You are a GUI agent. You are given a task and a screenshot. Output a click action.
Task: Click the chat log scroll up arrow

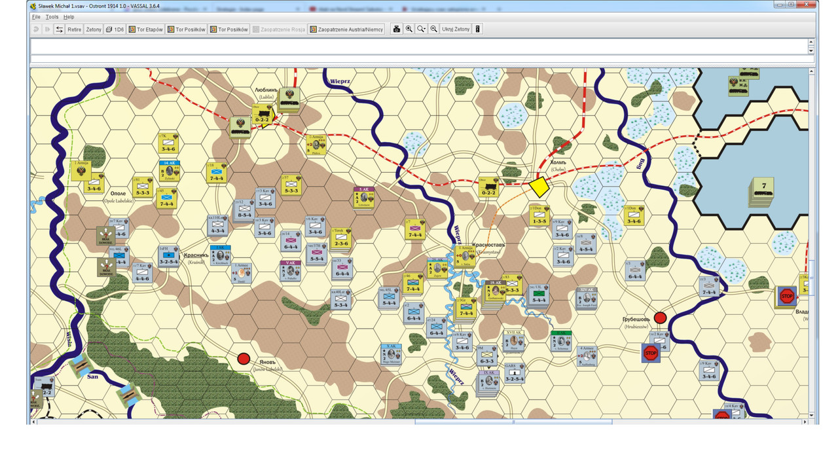(x=811, y=43)
